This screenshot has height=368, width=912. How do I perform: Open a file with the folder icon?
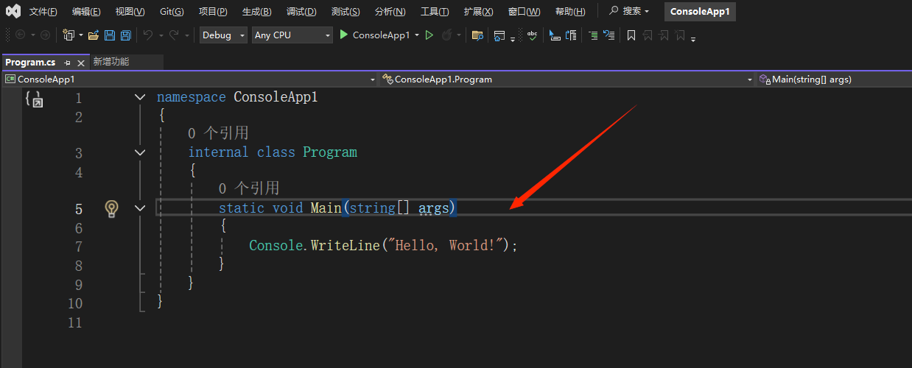[93, 35]
